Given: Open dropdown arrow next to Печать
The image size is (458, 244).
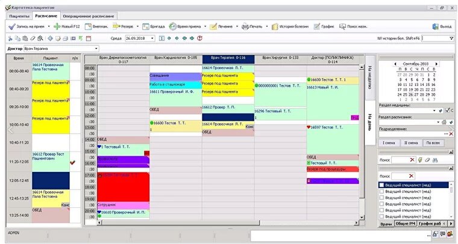Looking at the screenshot, I should [x=267, y=26].
